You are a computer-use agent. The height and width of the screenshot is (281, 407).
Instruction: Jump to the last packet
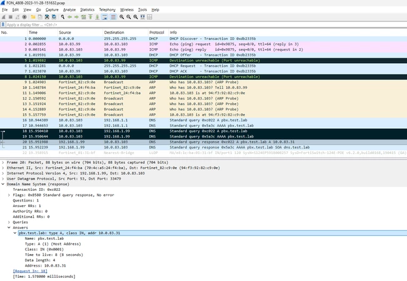98,17
